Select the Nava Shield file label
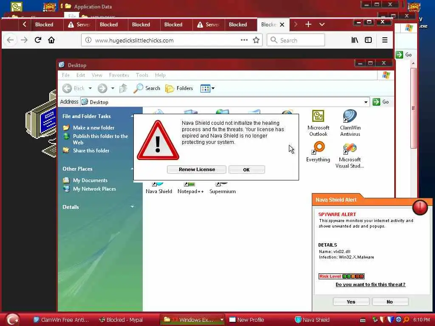The image size is (435, 326). pyautogui.click(x=159, y=191)
